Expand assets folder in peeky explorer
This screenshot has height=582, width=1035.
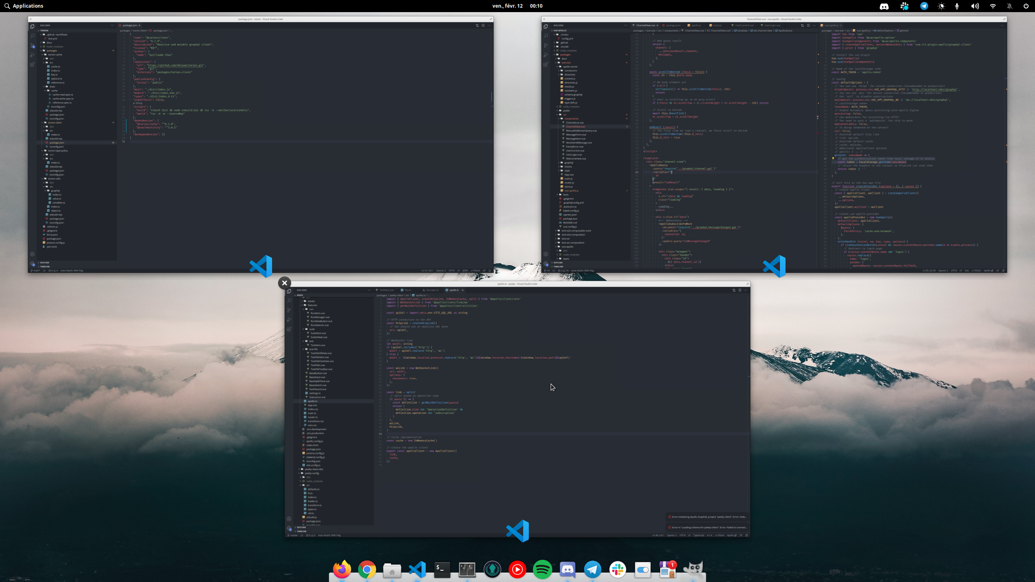pos(310,301)
